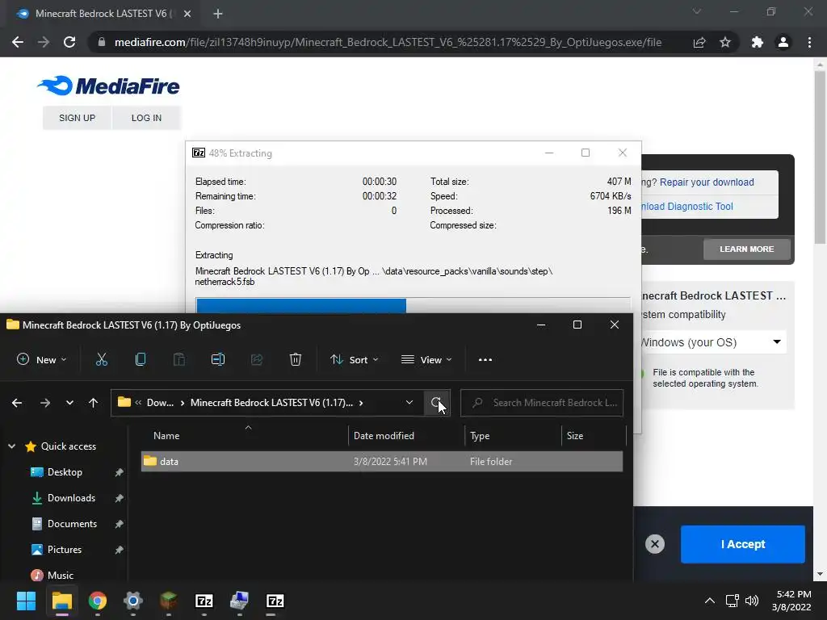The image size is (827, 620).
Task: Click the Search Minecraft Bedrock search box
Action: coord(542,403)
